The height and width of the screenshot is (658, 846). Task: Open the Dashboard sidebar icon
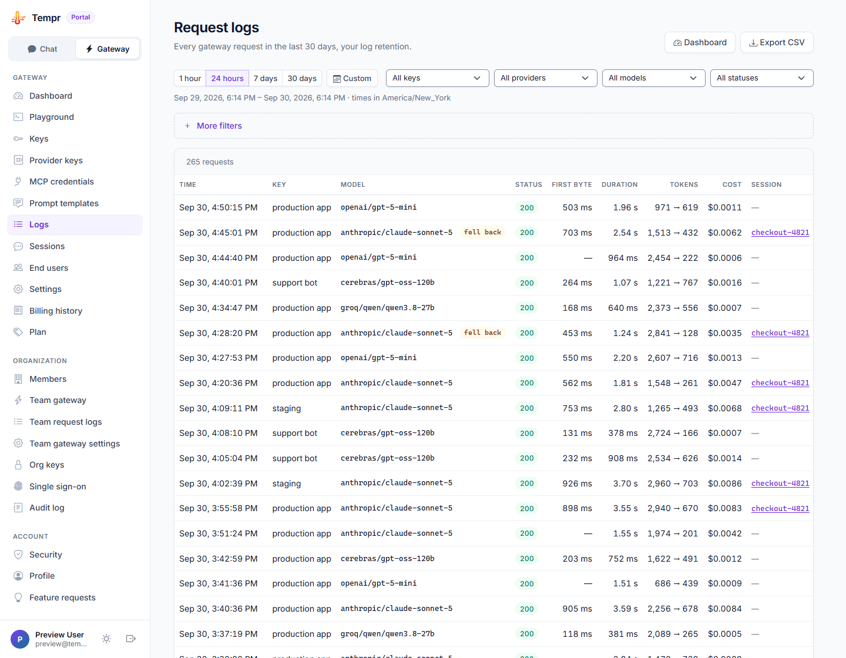coord(18,96)
